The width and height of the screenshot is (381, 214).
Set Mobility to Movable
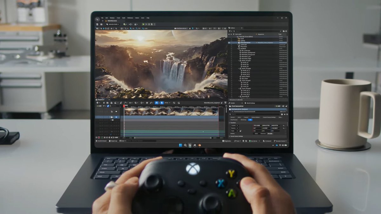click(270, 133)
